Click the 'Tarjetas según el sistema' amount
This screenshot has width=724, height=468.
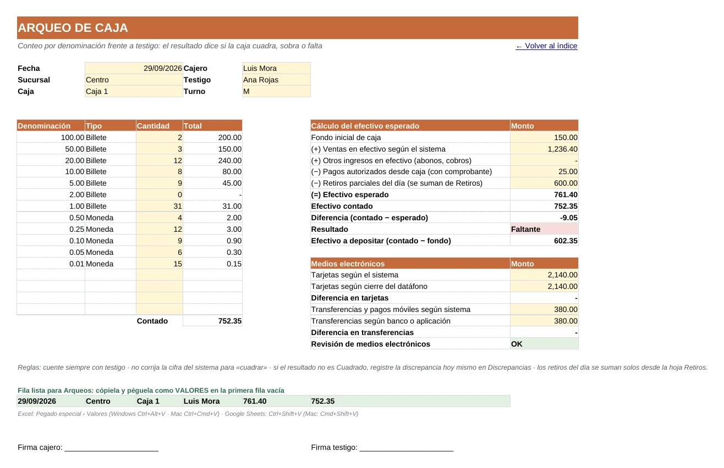click(544, 275)
